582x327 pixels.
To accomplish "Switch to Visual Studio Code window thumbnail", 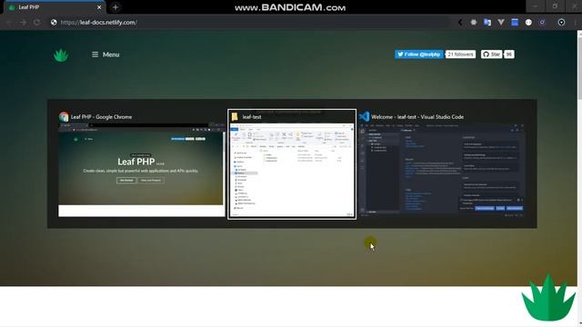I will (x=442, y=170).
